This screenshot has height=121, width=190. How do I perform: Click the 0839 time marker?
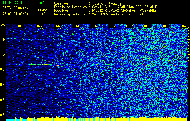pos(166,26)
